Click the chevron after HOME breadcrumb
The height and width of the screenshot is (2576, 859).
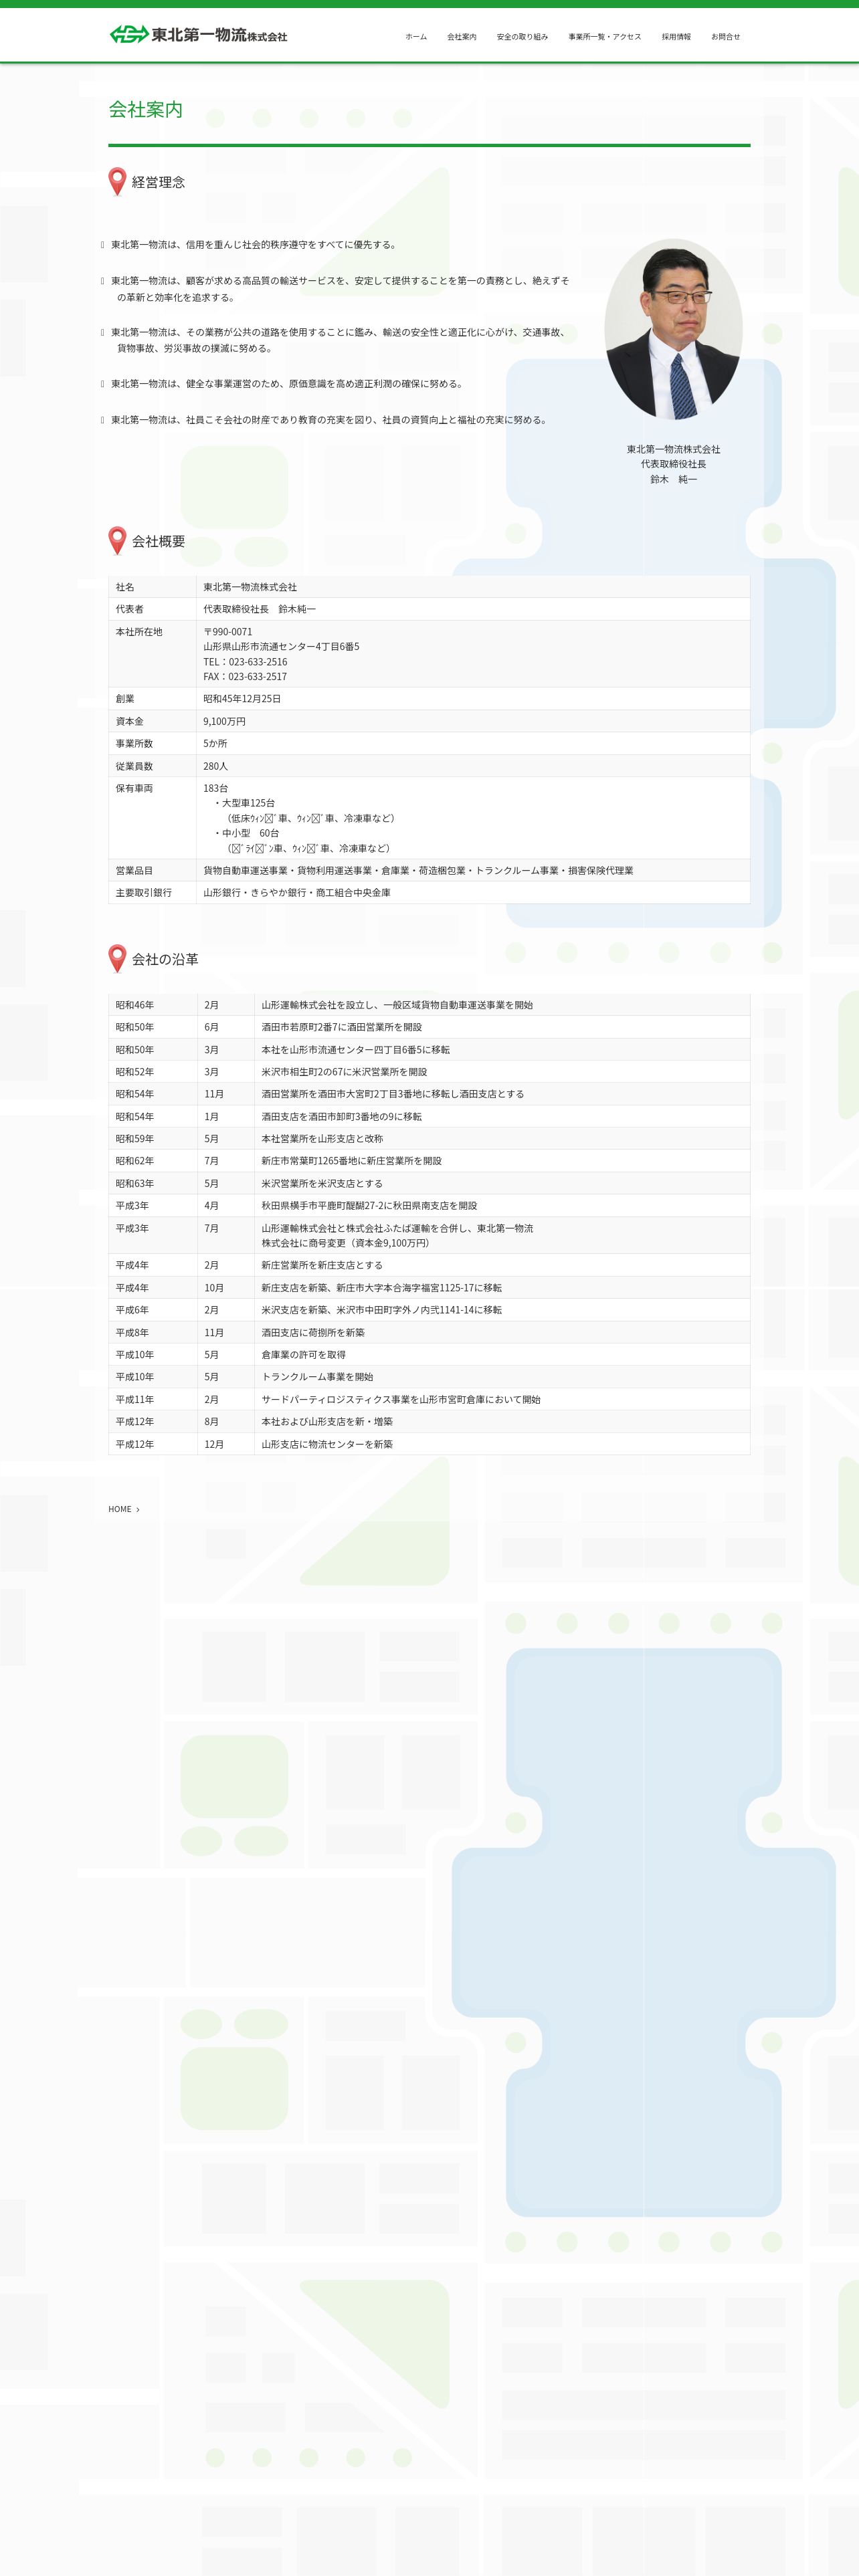tap(138, 1509)
